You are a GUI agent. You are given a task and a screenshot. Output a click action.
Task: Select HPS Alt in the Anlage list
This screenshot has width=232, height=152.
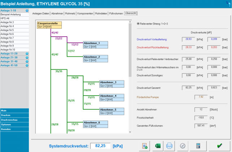pos(14,18)
